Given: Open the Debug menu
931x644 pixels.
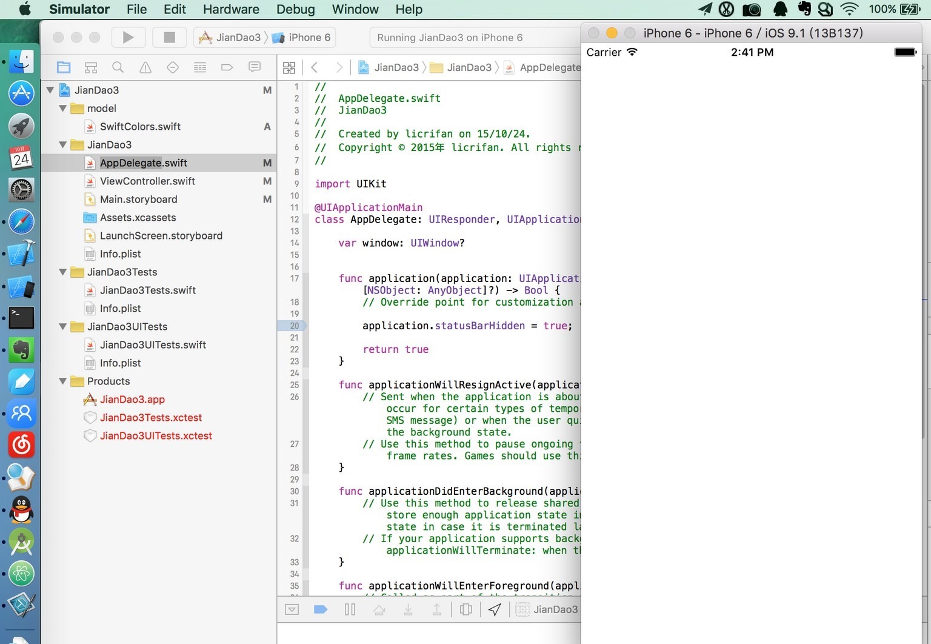Looking at the screenshot, I should click(295, 9).
